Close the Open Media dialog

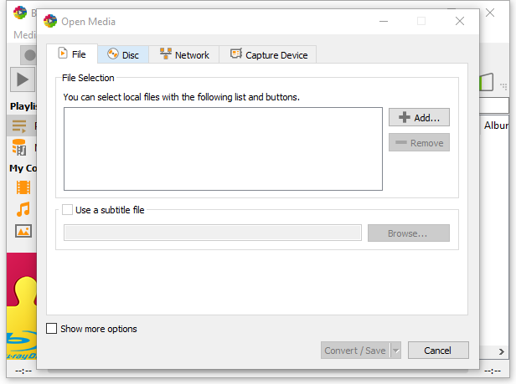tap(459, 21)
